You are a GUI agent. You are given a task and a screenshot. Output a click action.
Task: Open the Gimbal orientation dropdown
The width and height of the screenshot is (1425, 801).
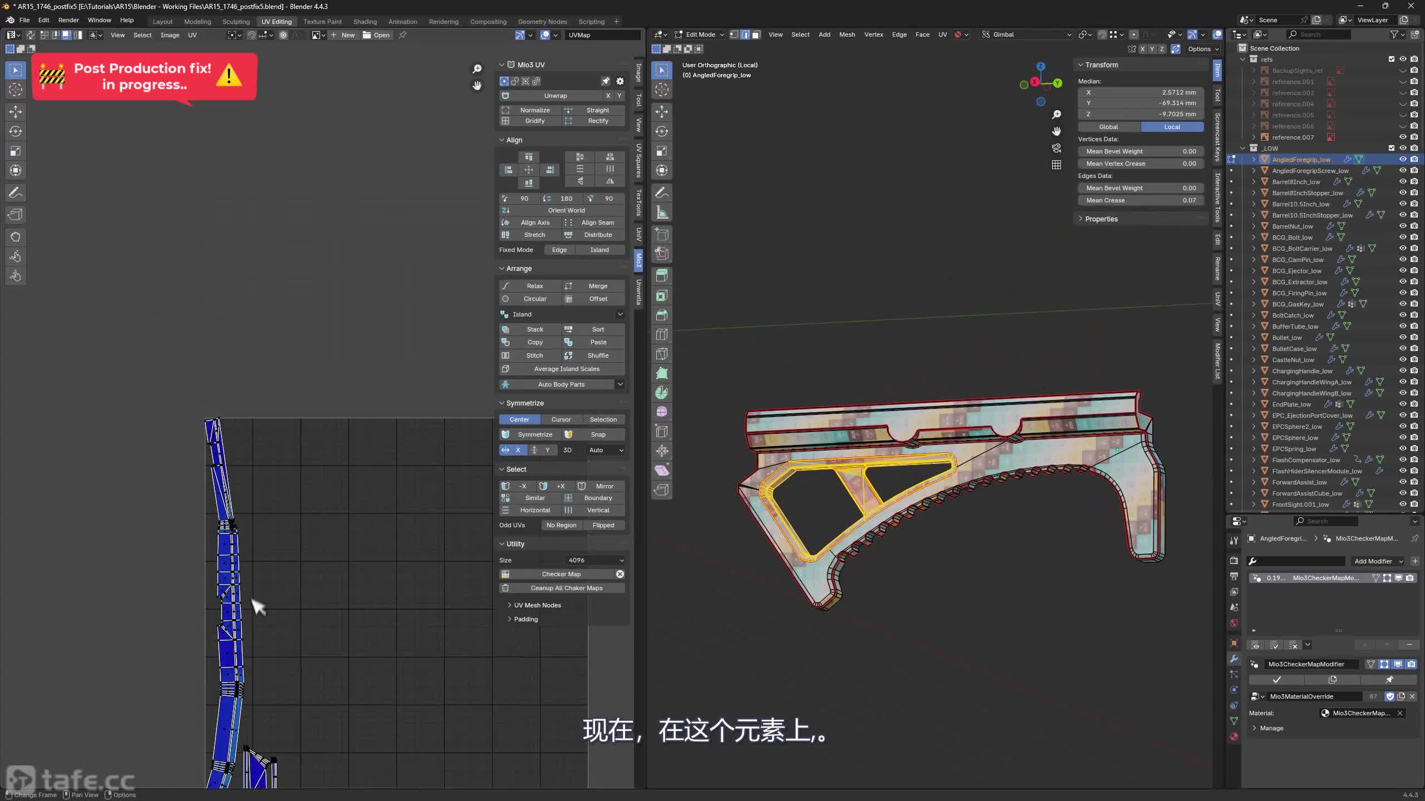pyautogui.click(x=1027, y=34)
